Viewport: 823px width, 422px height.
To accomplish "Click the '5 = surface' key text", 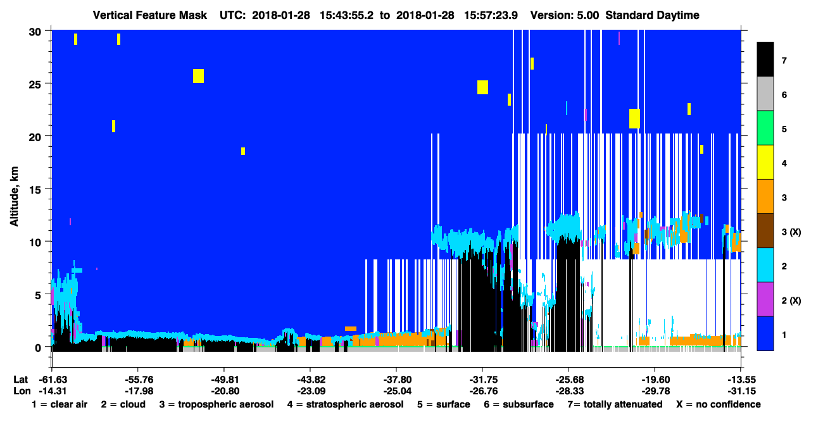I will 444,404.
